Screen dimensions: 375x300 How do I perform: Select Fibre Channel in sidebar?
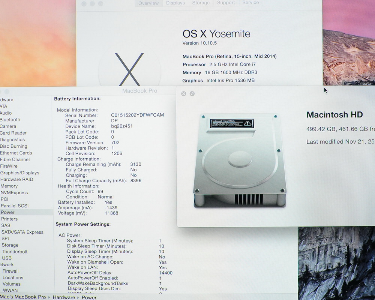[15, 160]
